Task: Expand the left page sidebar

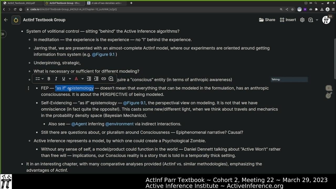Action: (x=3, y=34)
